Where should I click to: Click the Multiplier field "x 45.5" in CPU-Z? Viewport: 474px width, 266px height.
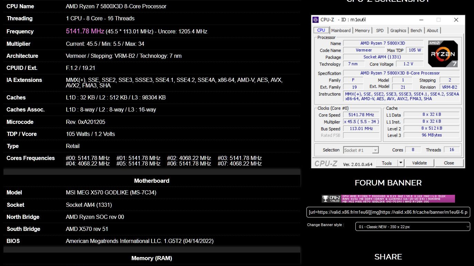point(361,122)
